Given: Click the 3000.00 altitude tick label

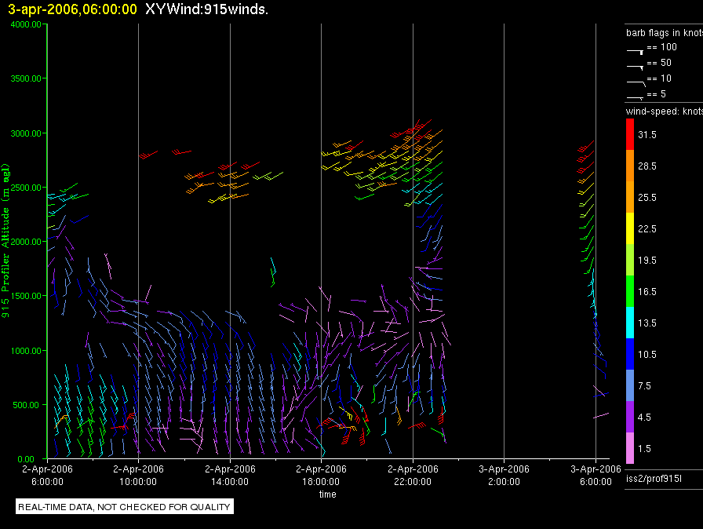Looking at the screenshot, I should [x=26, y=133].
